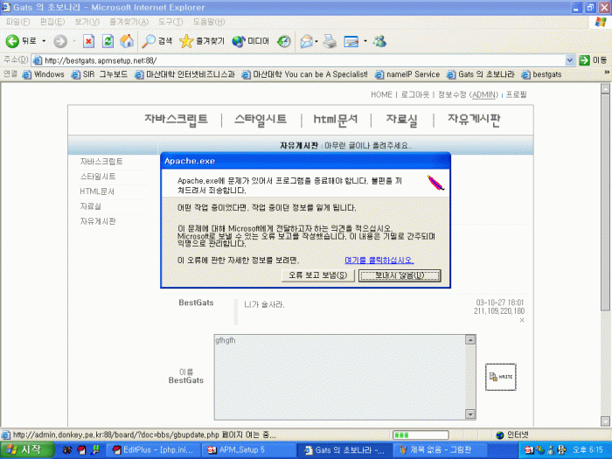This screenshot has width=612, height=459.
Task: Select 자바스크립트 in left sidebar
Action: tap(101, 161)
